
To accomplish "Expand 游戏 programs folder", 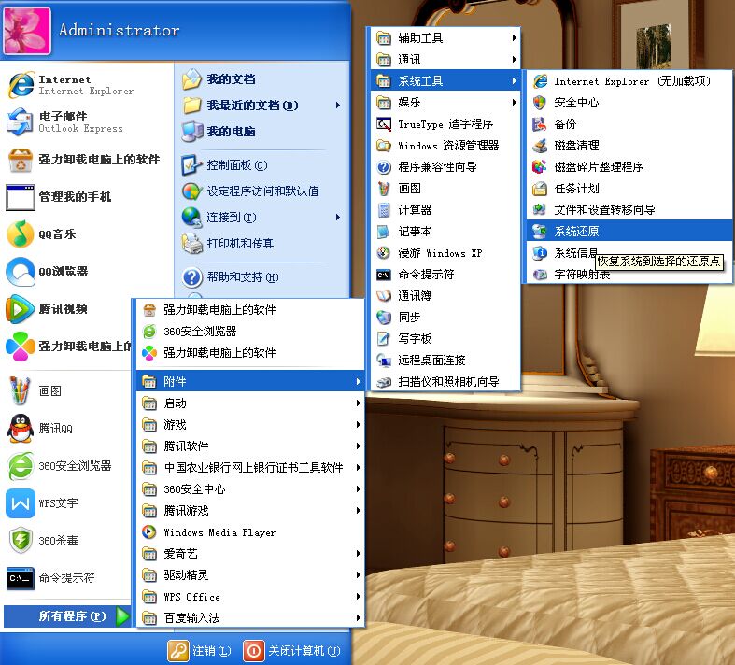I will point(251,425).
